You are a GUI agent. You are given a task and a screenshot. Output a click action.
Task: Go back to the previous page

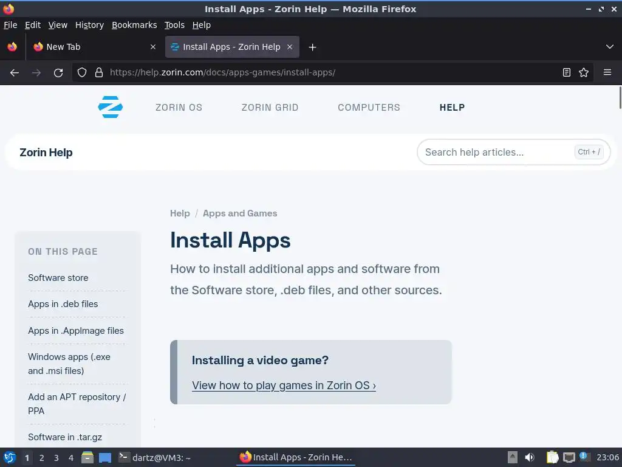15,73
